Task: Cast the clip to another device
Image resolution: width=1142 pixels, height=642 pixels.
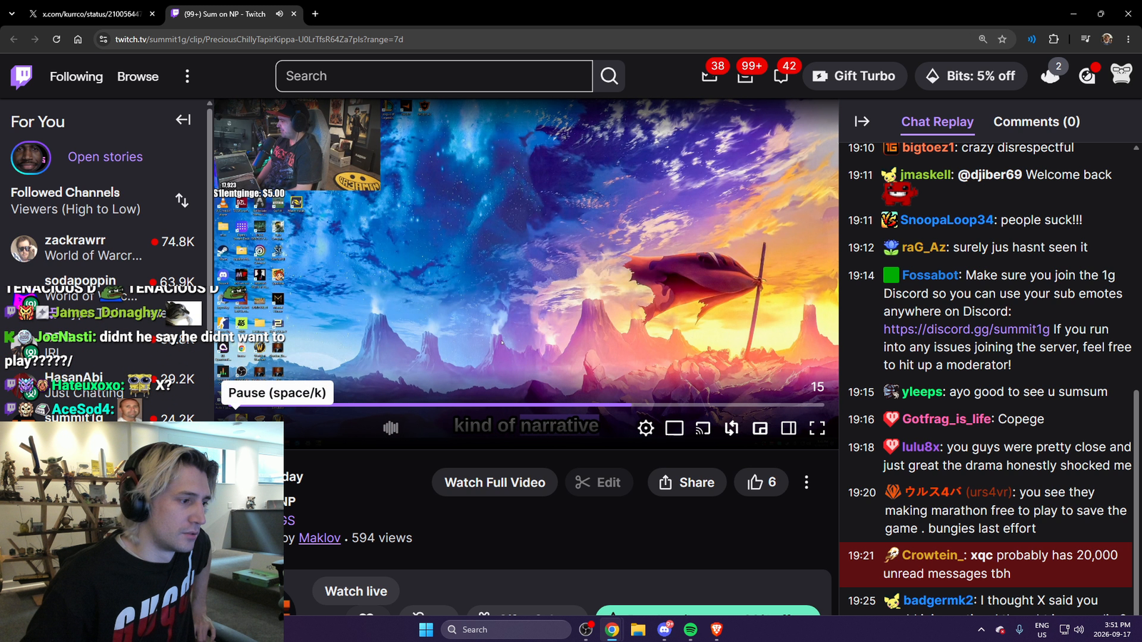Action: click(x=703, y=428)
